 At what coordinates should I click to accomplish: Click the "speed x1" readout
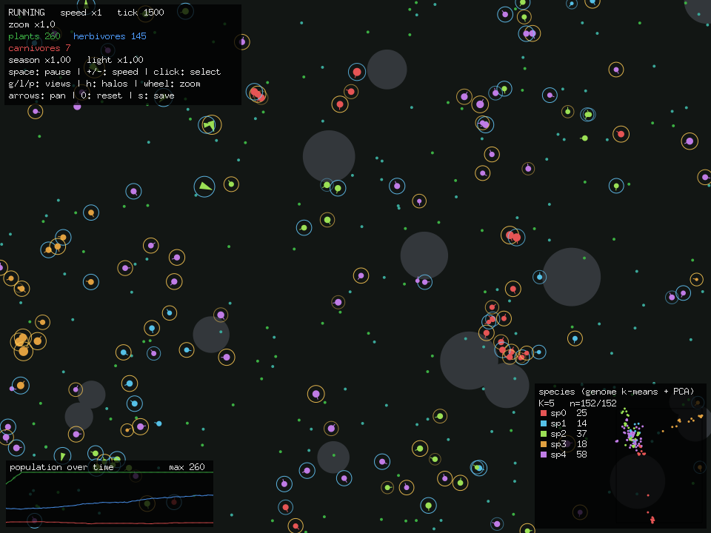81,13
